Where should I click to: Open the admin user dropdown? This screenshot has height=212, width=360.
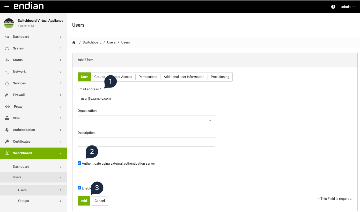tap(348, 7)
